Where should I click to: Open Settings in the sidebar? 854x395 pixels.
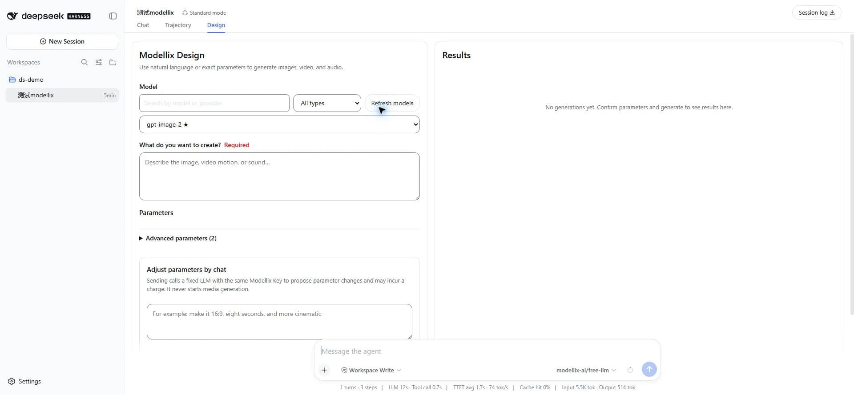point(24,381)
